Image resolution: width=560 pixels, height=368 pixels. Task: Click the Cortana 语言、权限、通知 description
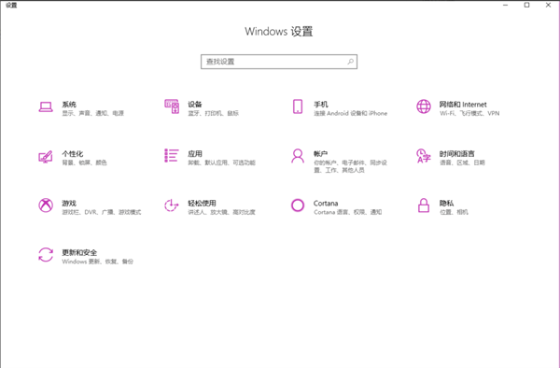click(x=347, y=212)
